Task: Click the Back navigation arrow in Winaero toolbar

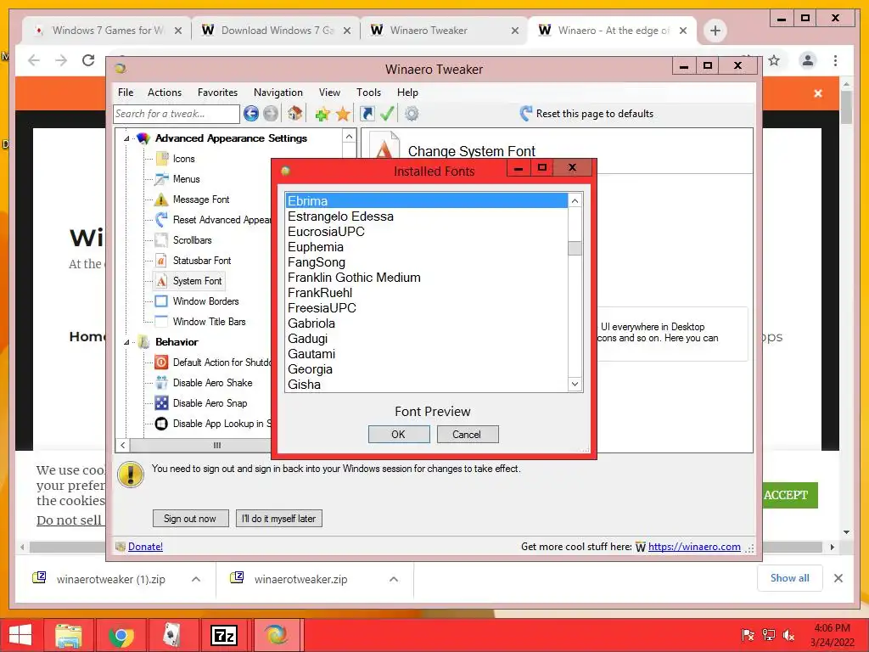Action: 251,114
